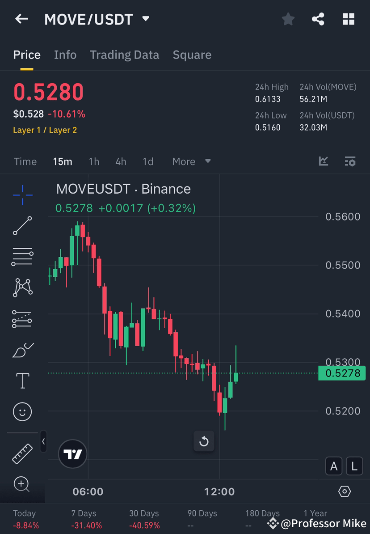Enable auto scale with the A button
The image size is (370, 534).
click(x=334, y=466)
